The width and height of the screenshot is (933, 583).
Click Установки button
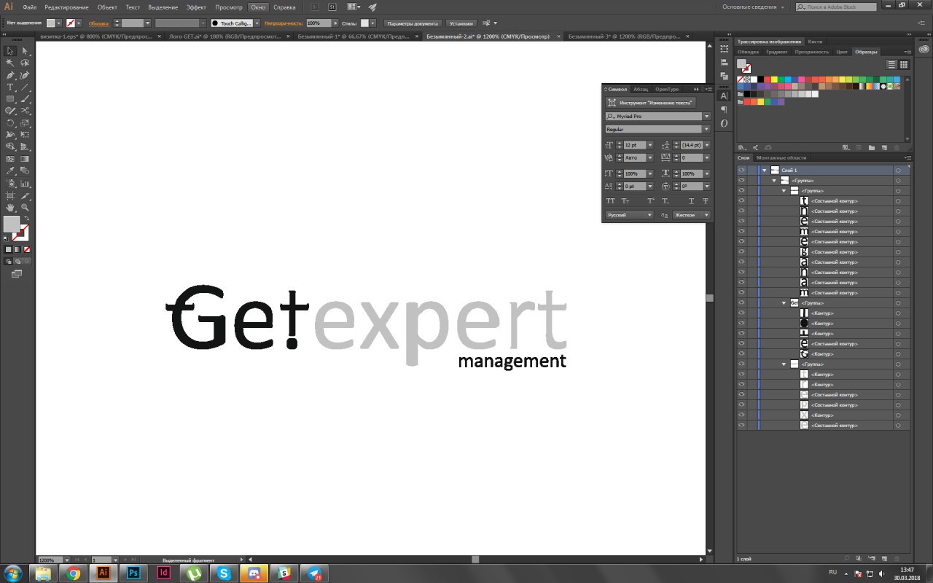(461, 23)
